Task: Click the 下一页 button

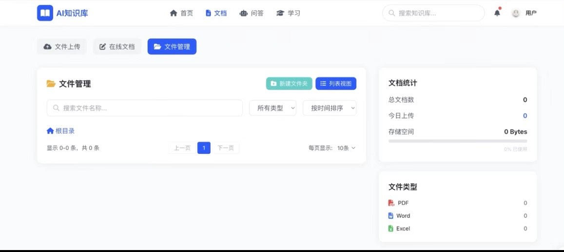Action: 226,148
